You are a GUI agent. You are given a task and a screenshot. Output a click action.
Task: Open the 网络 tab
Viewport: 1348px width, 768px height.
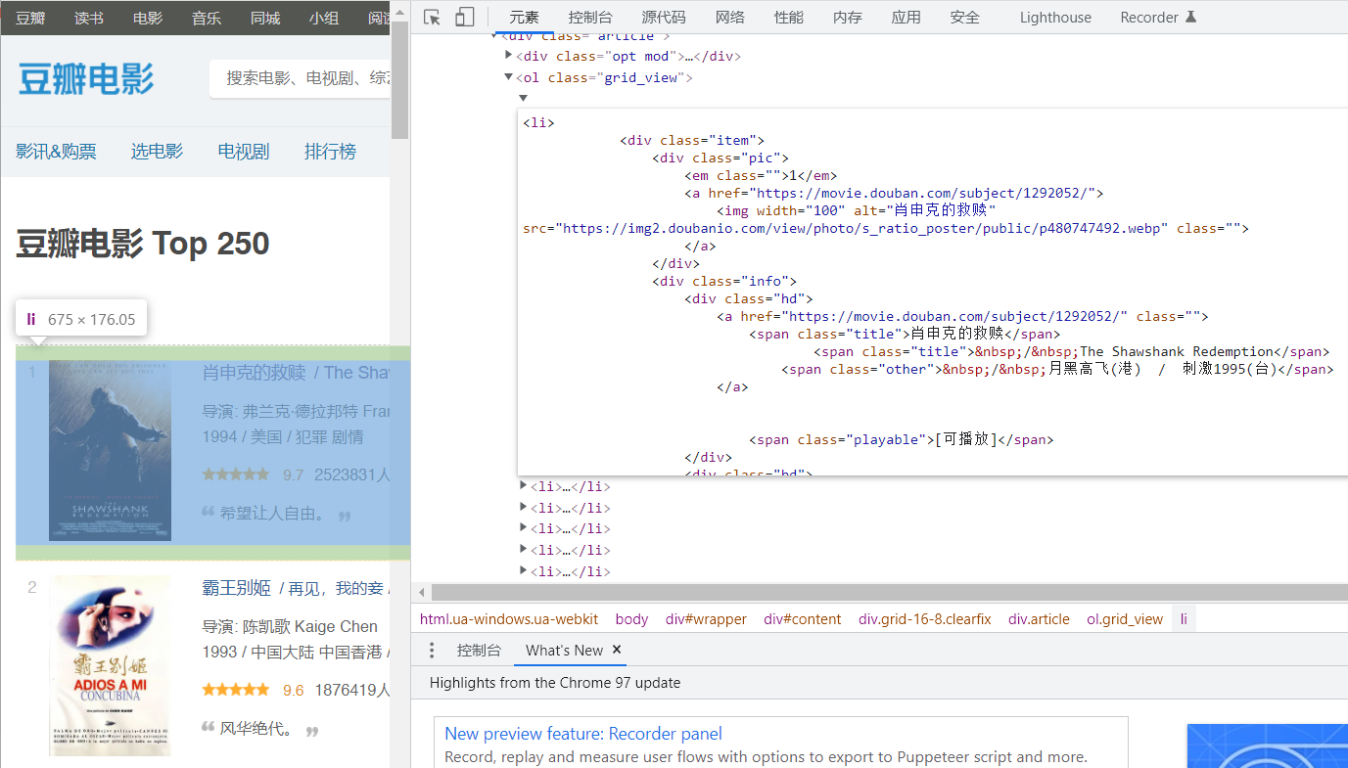point(729,17)
